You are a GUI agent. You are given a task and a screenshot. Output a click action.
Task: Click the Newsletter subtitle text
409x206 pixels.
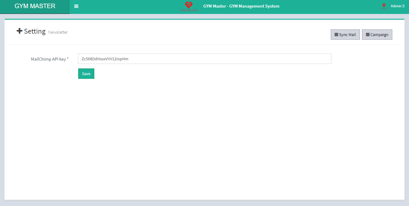point(58,32)
